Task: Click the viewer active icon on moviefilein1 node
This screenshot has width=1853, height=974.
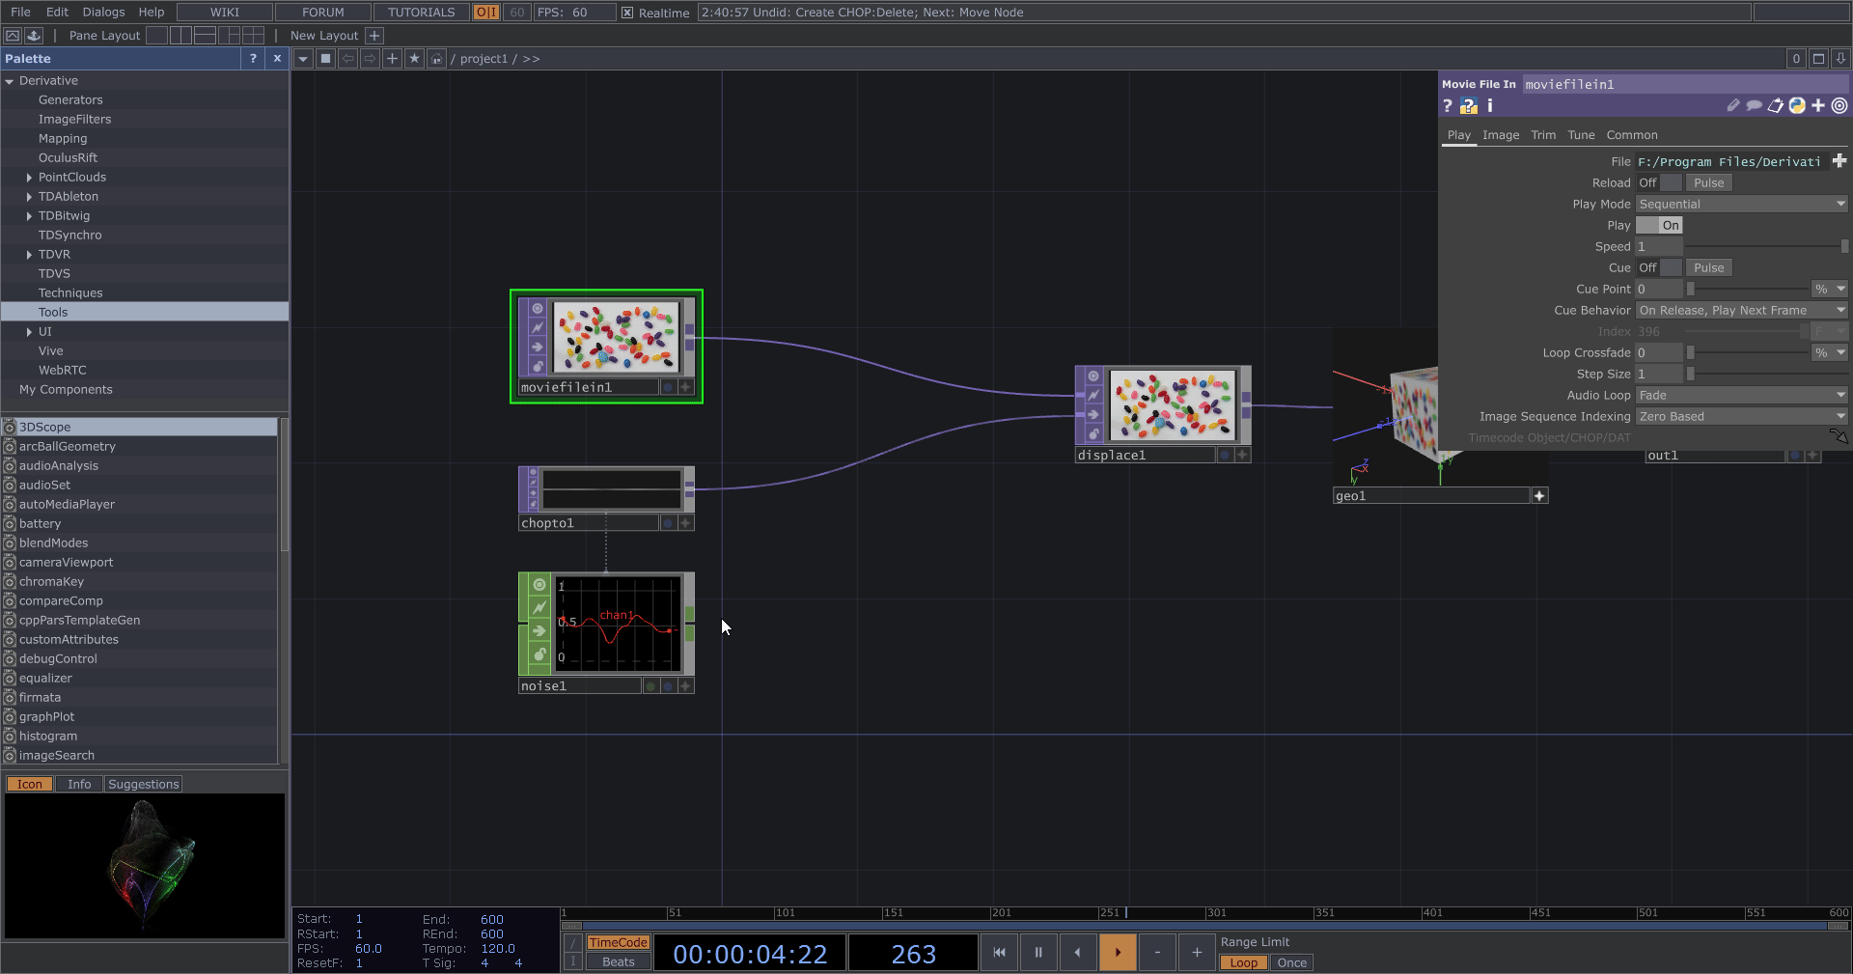Action: pyautogui.click(x=538, y=309)
